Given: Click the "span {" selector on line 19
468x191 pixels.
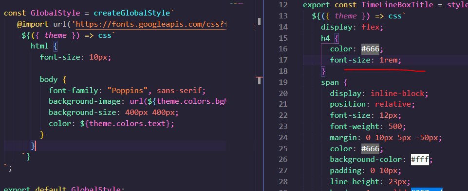Looking at the screenshot, I should click(x=334, y=82).
